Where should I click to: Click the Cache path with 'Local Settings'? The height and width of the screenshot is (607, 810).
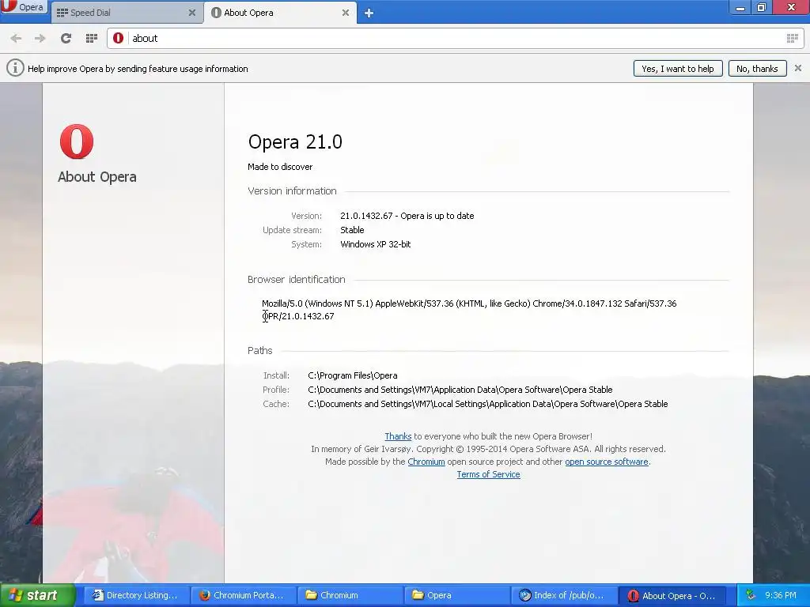[487, 404]
